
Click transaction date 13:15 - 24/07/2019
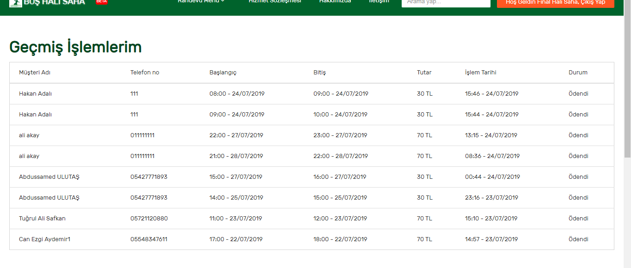(x=491, y=135)
